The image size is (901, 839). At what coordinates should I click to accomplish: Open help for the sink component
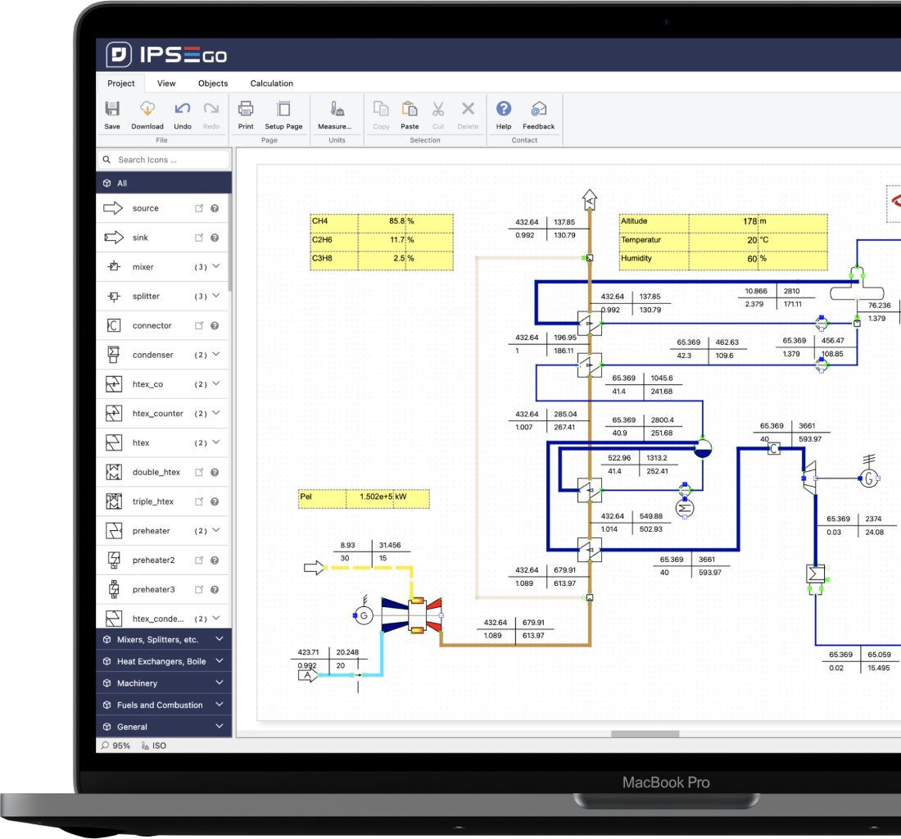click(214, 237)
